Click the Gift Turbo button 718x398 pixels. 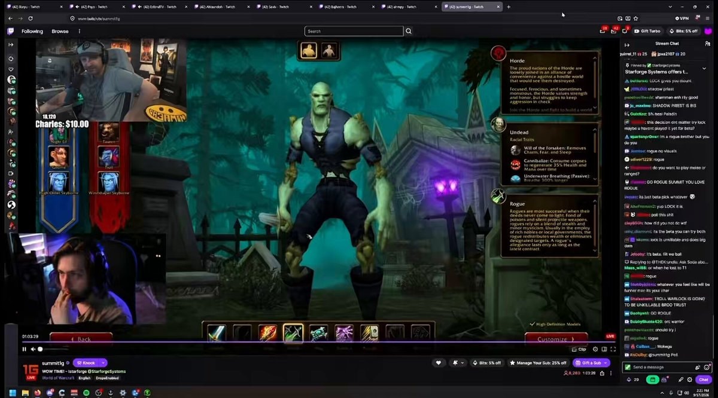[x=647, y=31]
